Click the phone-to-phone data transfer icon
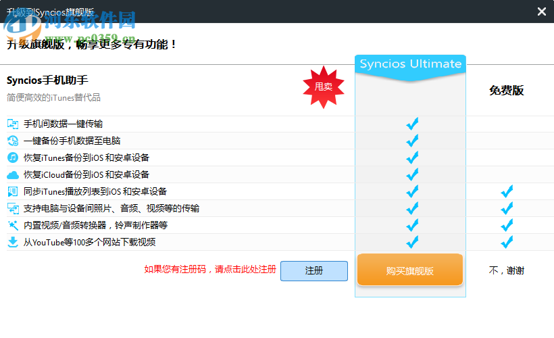 13,124
